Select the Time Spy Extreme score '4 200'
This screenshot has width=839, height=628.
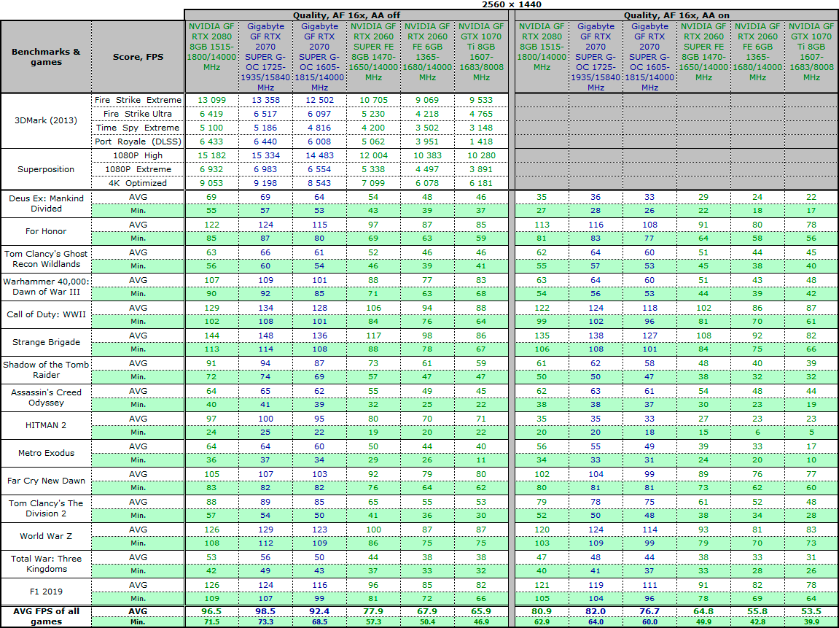pos(373,128)
